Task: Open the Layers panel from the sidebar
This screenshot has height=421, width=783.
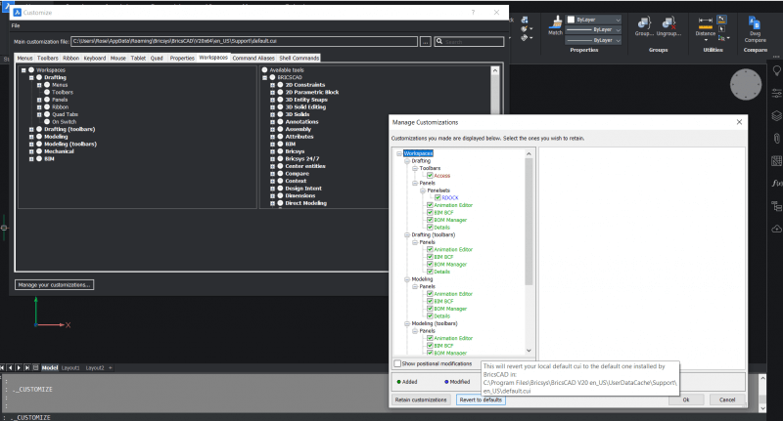Action: click(x=776, y=115)
